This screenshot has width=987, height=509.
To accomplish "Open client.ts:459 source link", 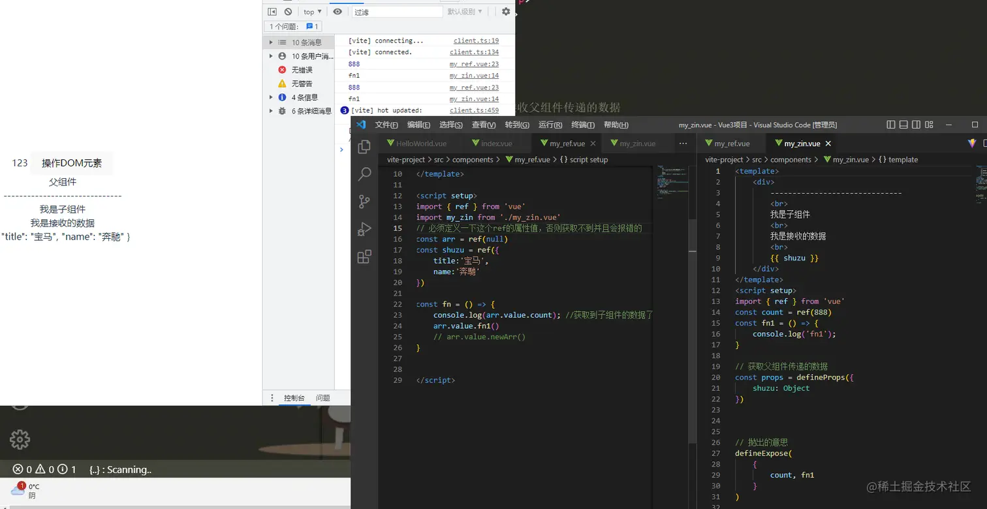I will click(474, 110).
